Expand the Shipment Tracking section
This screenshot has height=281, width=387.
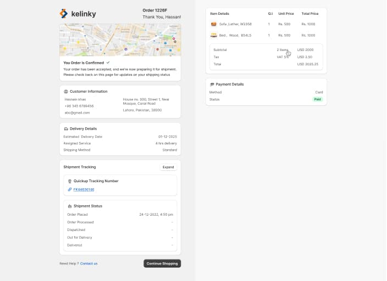click(x=168, y=167)
